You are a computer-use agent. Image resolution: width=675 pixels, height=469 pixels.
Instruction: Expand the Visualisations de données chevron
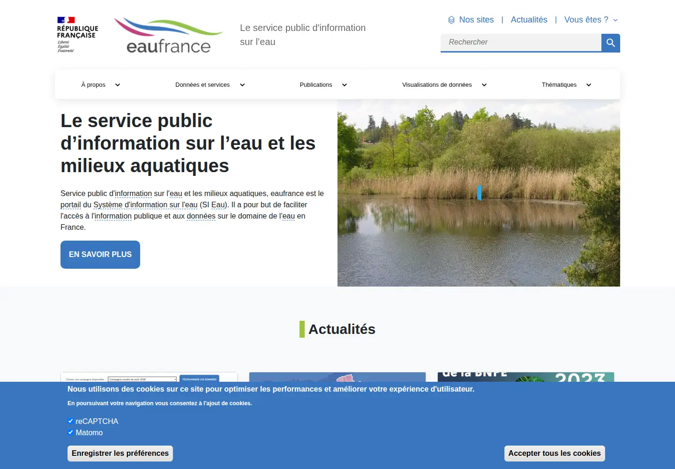[484, 85]
